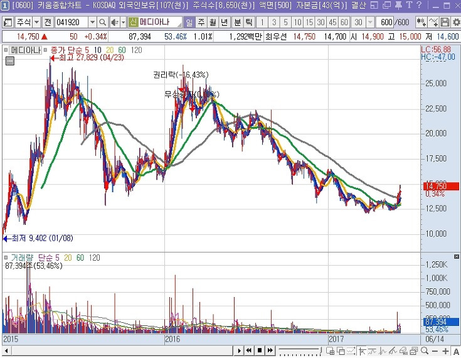
Task: Click the dotted trend chart icon on bottom bar
Action: pyautogui.click(x=351, y=350)
